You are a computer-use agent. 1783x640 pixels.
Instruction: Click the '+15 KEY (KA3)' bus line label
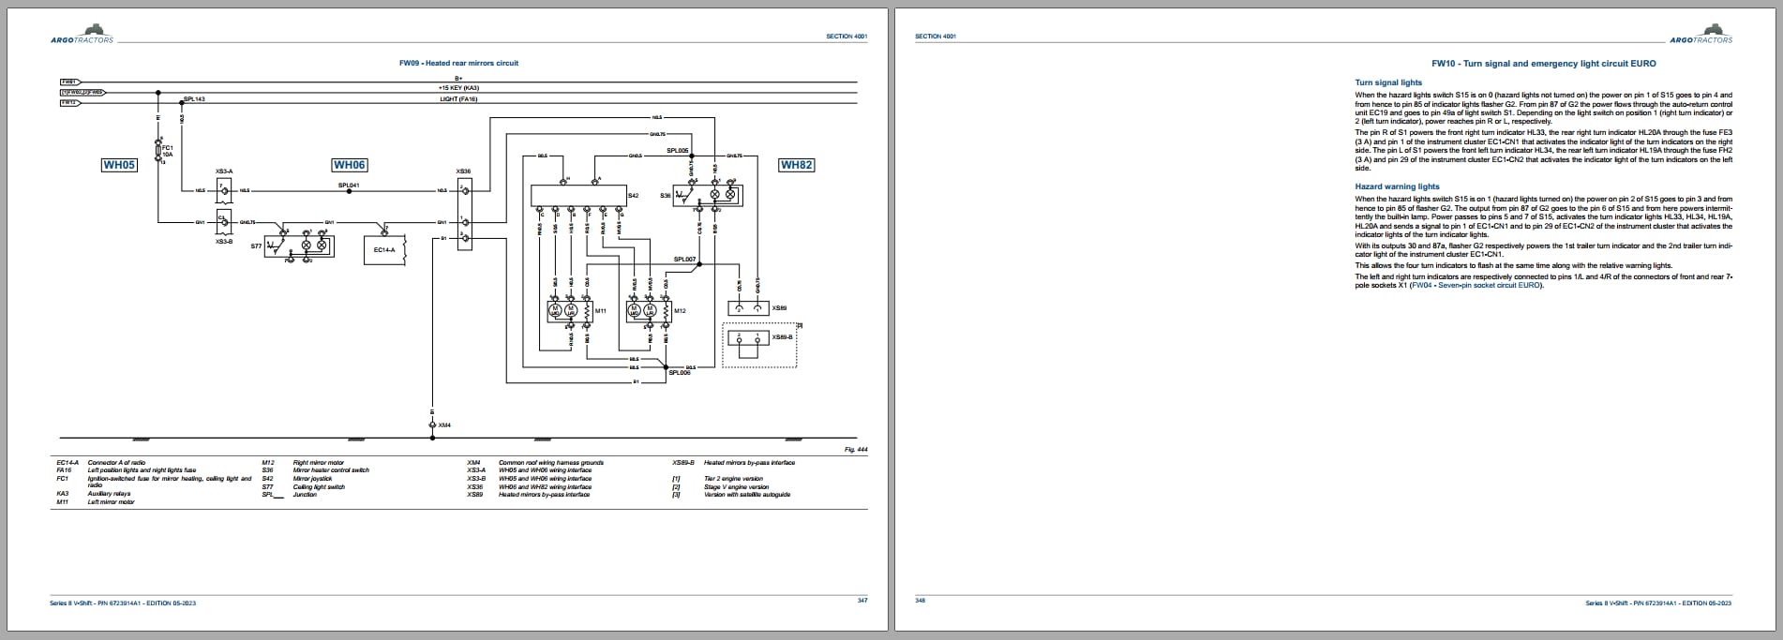pos(458,87)
